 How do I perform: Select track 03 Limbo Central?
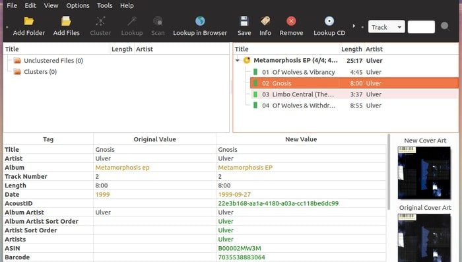(354, 94)
